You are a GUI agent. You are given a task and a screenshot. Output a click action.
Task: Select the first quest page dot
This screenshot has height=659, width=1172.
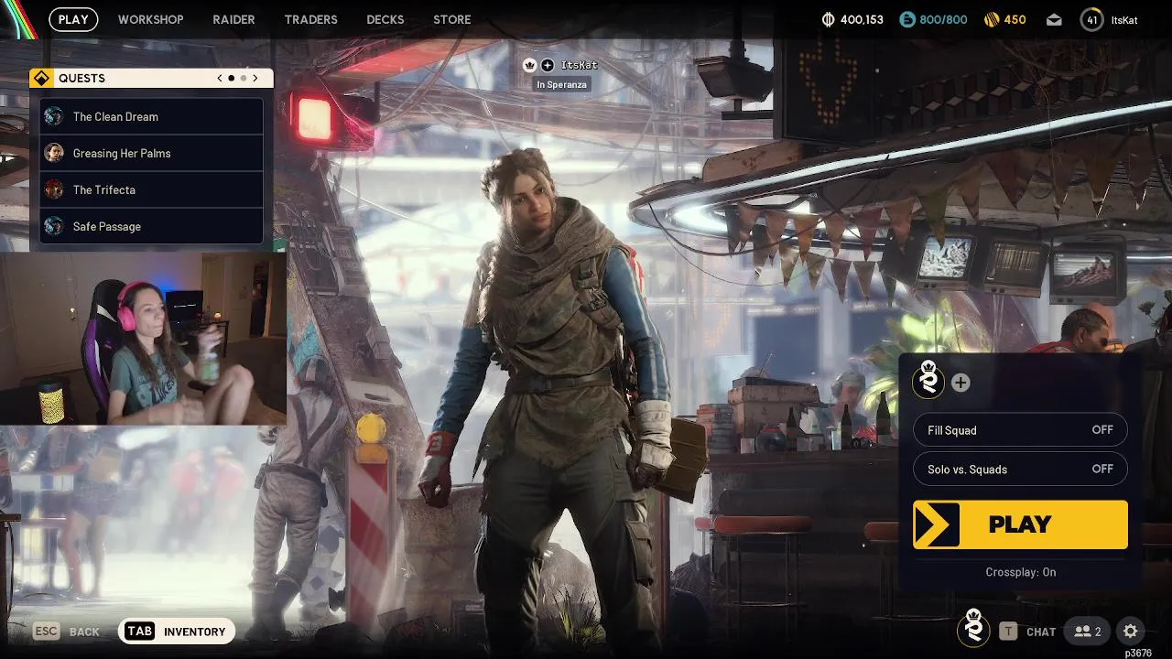click(231, 78)
